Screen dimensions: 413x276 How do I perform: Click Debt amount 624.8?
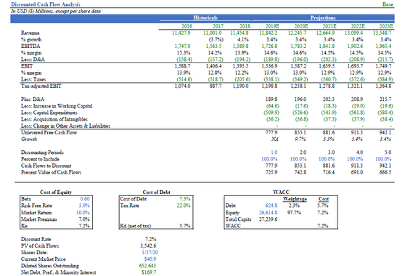pos(271,206)
